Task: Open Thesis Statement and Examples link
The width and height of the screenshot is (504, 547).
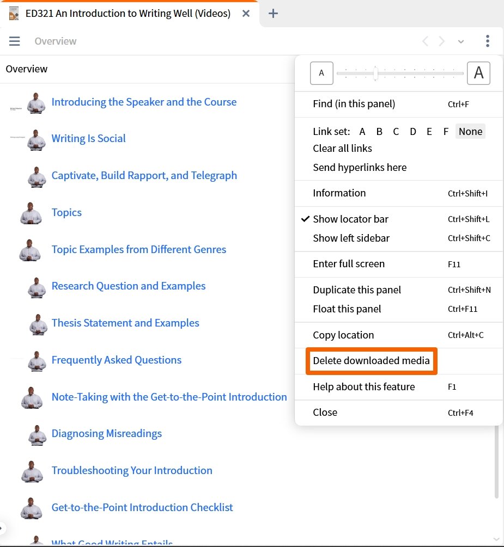Action: point(125,323)
